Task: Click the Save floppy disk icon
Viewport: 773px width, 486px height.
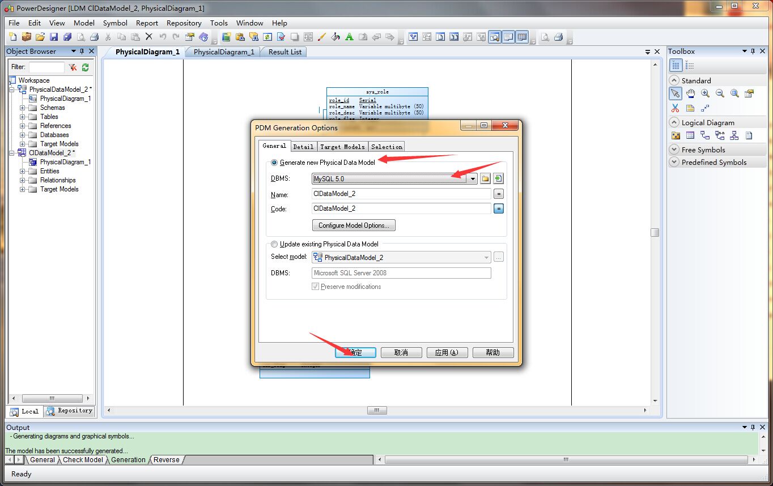Action: pyautogui.click(x=54, y=37)
